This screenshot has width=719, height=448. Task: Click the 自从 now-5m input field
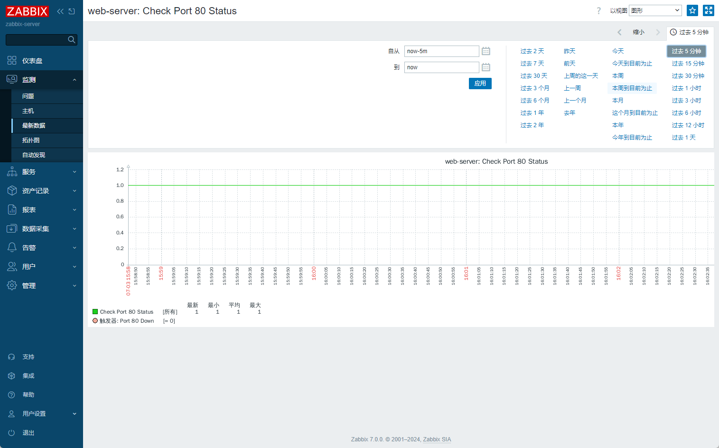coord(442,51)
